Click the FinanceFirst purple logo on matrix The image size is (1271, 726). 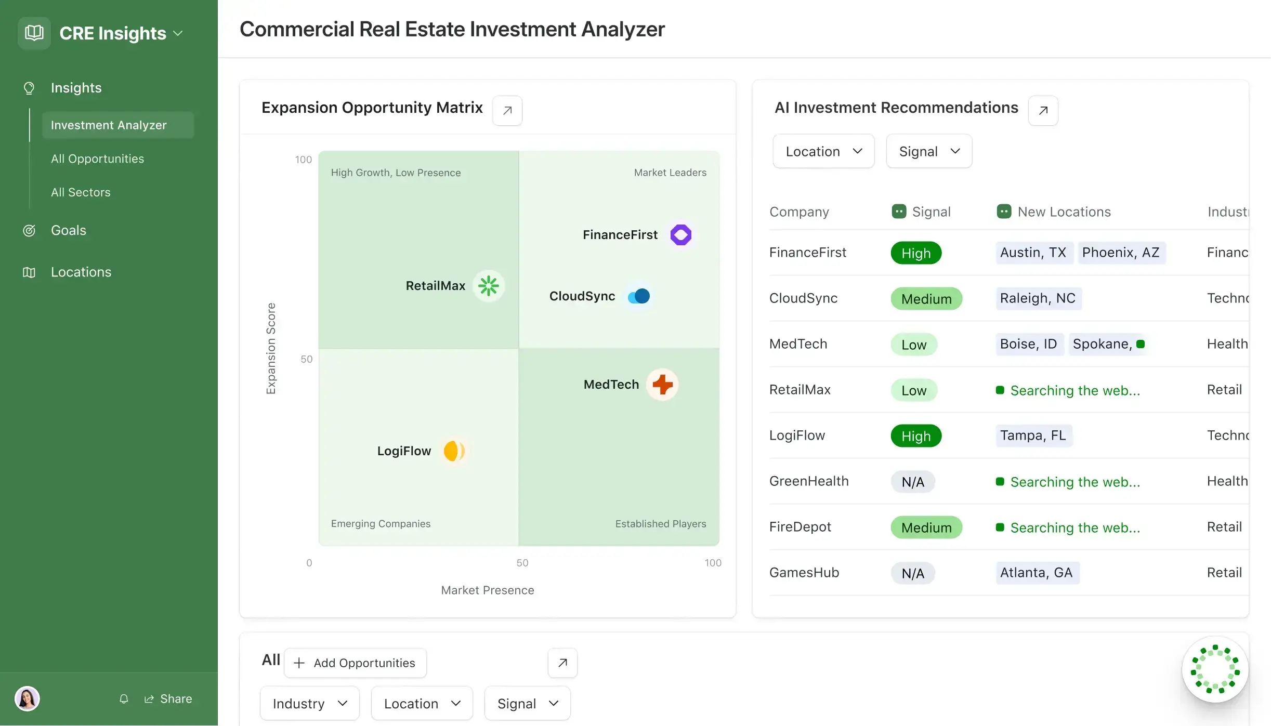[680, 235]
